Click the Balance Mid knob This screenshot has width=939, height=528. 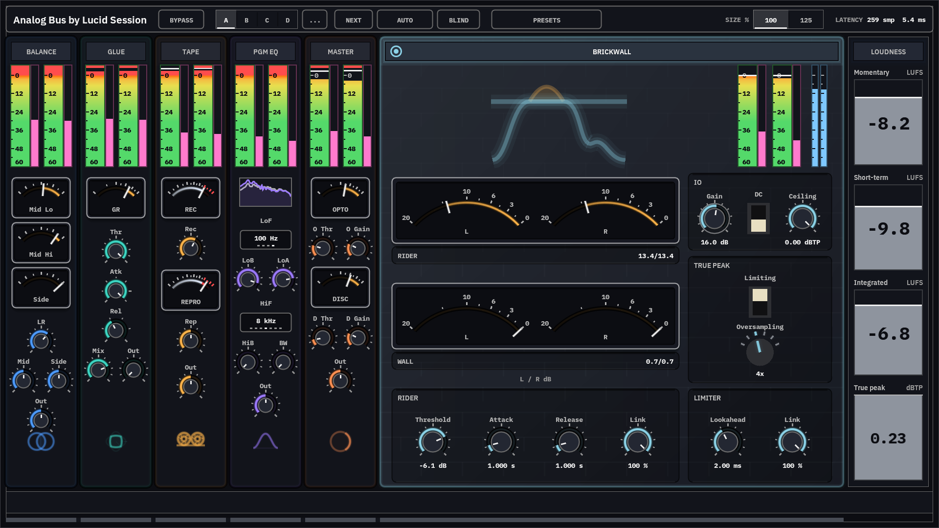(x=23, y=380)
